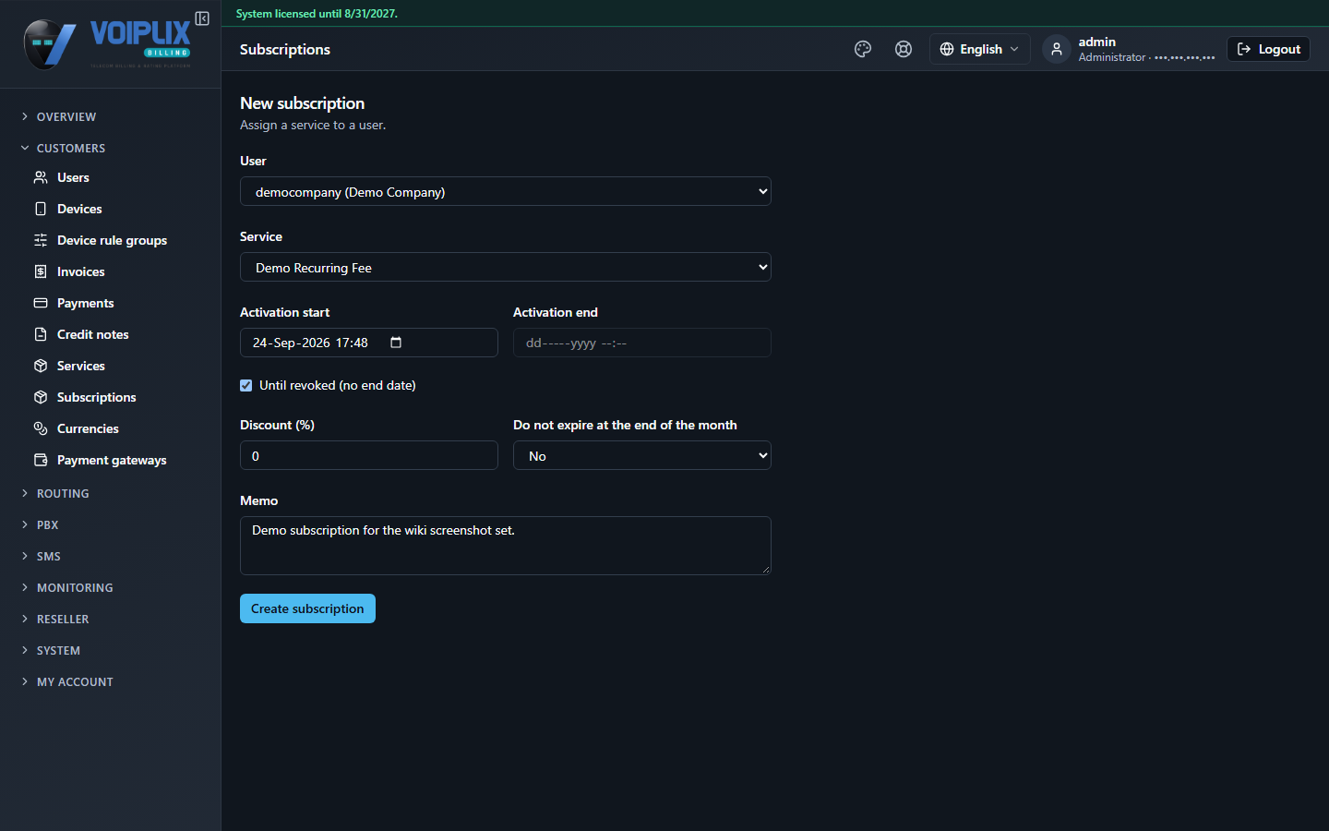Expand the OVERVIEW section

coord(59,116)
